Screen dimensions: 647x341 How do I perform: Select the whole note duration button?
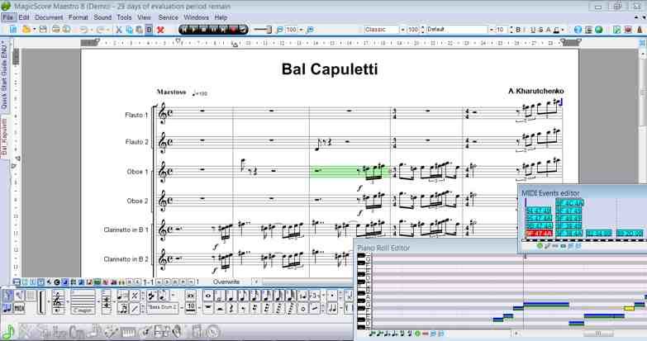tap(207, 296)
